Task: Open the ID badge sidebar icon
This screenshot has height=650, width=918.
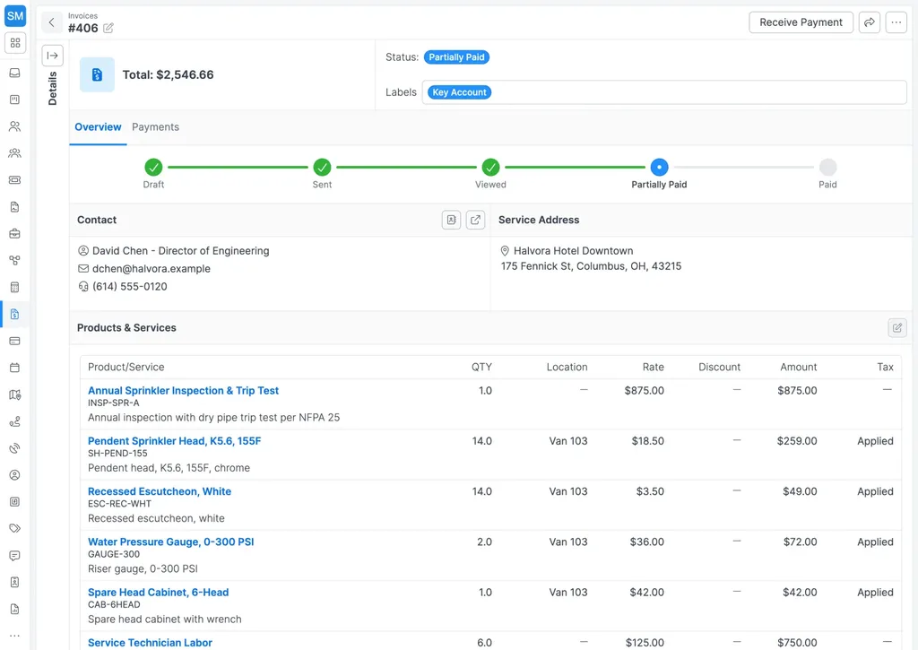Action: point(14,582)
